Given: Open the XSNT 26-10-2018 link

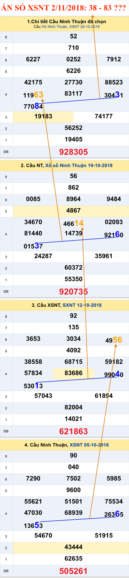Looking at the screenshot, I should (84, 27).
